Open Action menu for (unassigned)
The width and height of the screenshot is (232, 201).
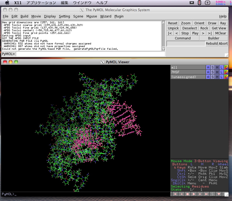pos(208,77)
